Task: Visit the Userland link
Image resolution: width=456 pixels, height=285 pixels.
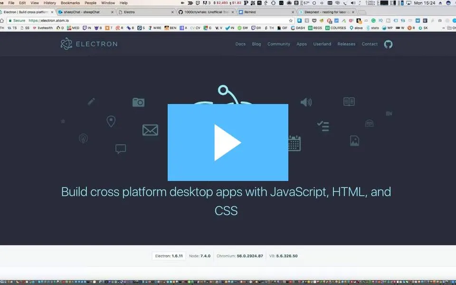Action: coord(322,44)
